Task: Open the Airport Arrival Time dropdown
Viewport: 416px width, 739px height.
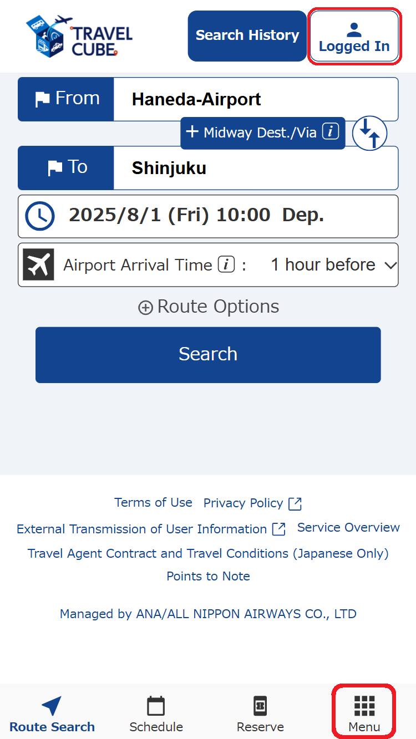Action: point(333,265)
